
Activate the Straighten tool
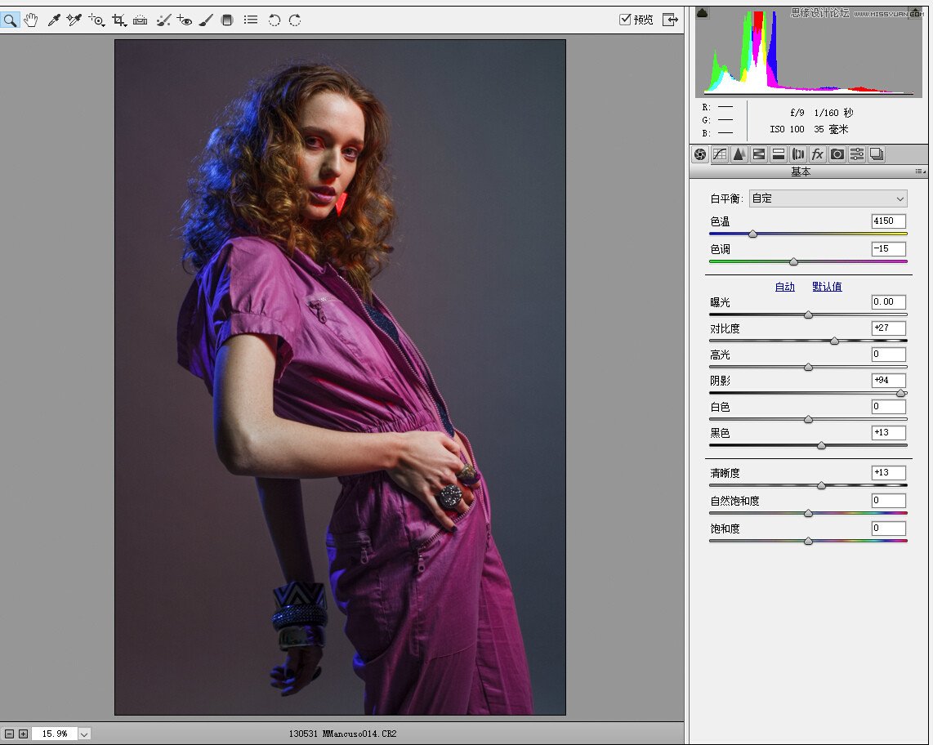[141, 20]
